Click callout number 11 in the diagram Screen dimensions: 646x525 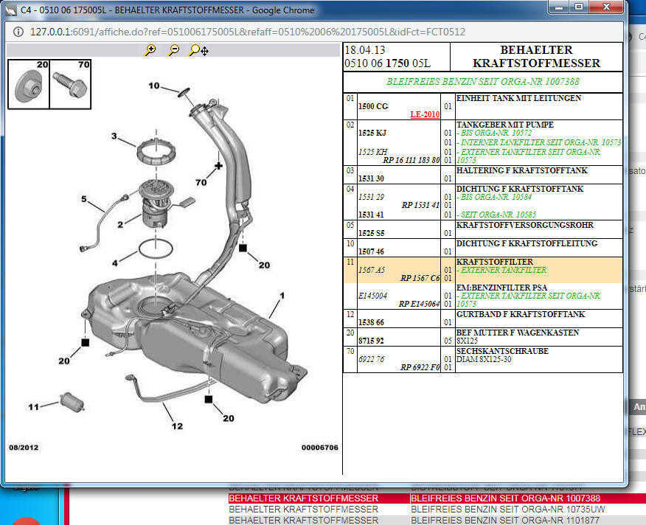click(x=34, y=407)
